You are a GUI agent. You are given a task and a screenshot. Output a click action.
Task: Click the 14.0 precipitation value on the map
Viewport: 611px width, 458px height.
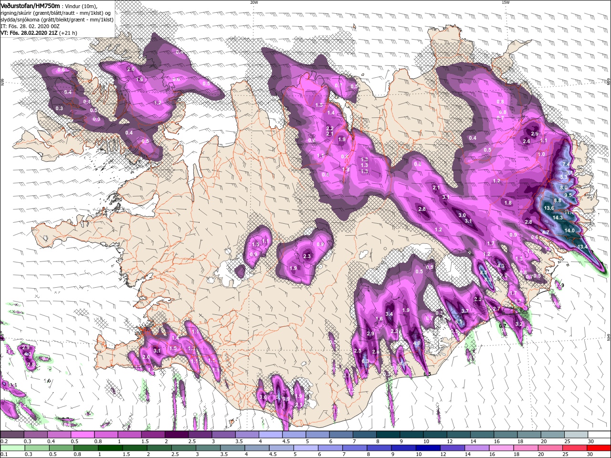(x=569, y=230)
